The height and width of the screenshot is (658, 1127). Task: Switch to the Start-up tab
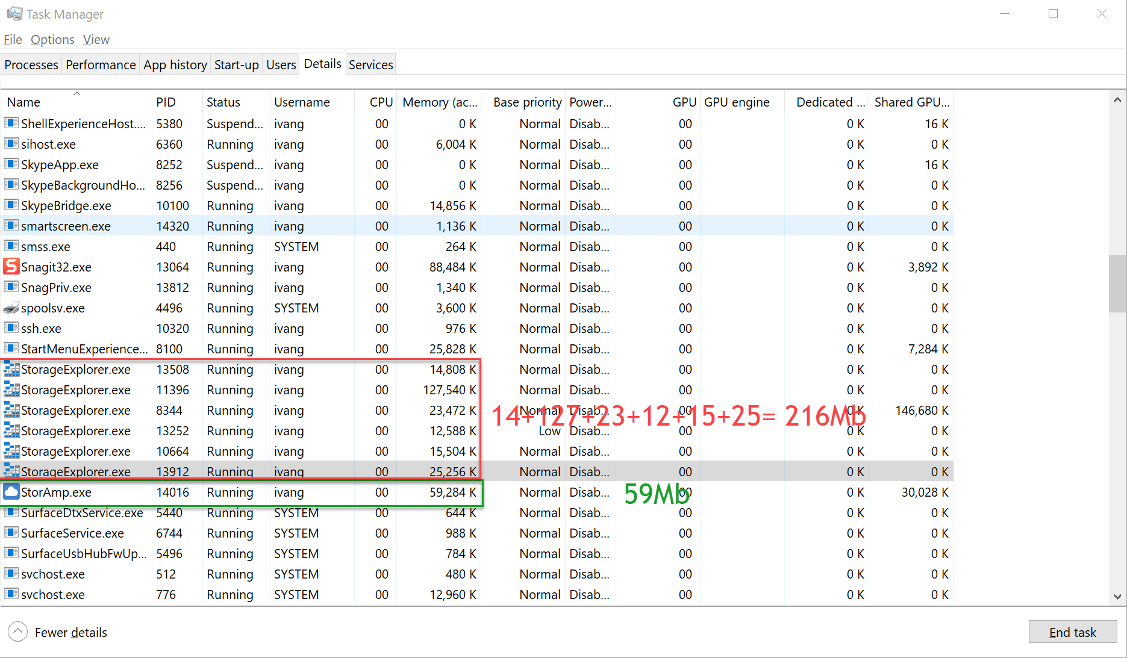click(x=237, y=64)
